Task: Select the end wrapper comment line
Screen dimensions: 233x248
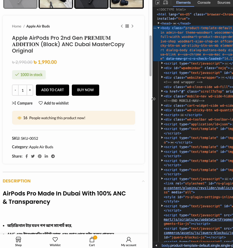Action: click(183, 82)
